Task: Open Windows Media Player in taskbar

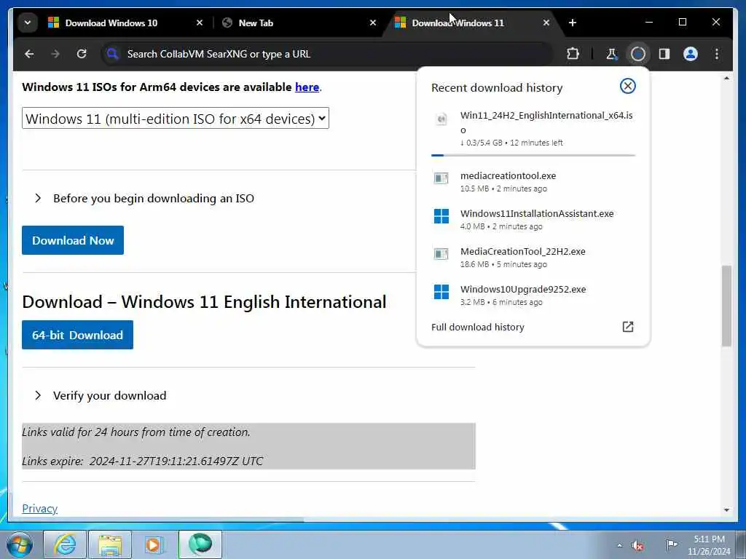Action: [154, 544]
